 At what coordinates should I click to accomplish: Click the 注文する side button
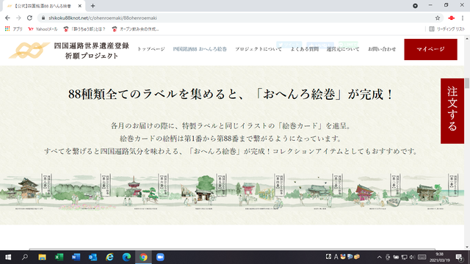pos(452,111)
